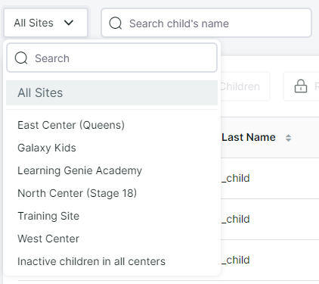Sort by Last Name column arrows
Screen dimensions: 319x284
[x=288, y=138]
